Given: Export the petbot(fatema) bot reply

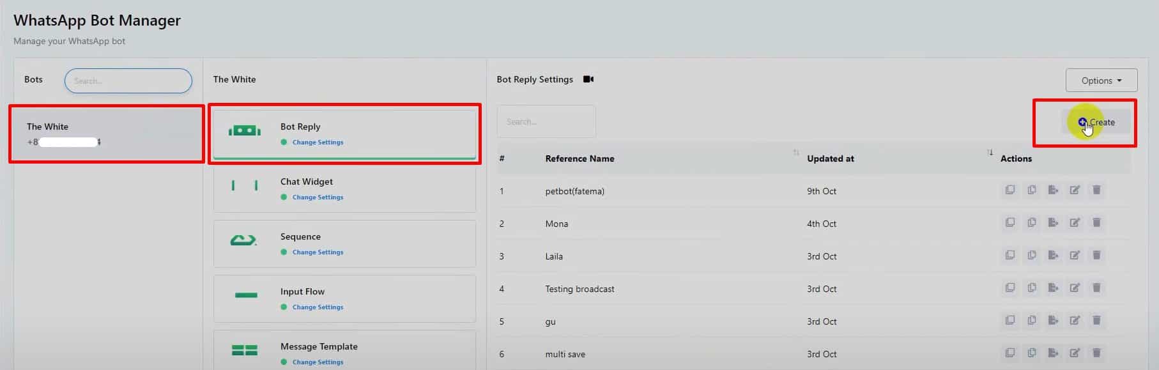Looking at the screenshot, I should pos(1053,190).
